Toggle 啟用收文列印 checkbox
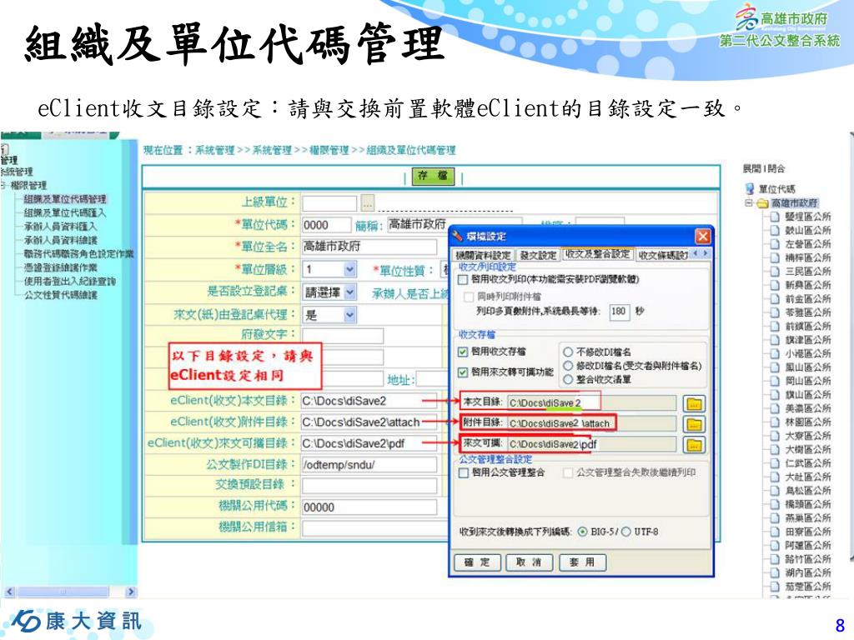This screenshot has height=640, width=854. [463, 279]
